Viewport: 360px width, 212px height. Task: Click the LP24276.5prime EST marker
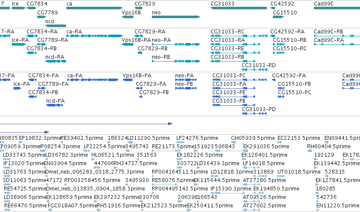pyautogui.click(x=180, y=142)
